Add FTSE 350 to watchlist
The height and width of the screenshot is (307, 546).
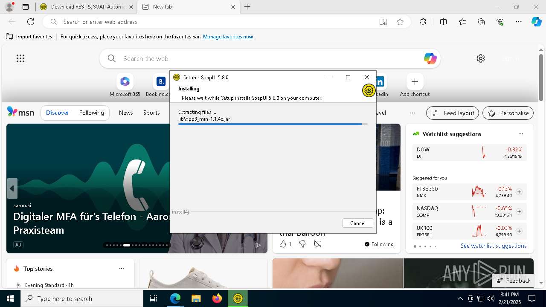pyautogui.click(x=519, y=192)
